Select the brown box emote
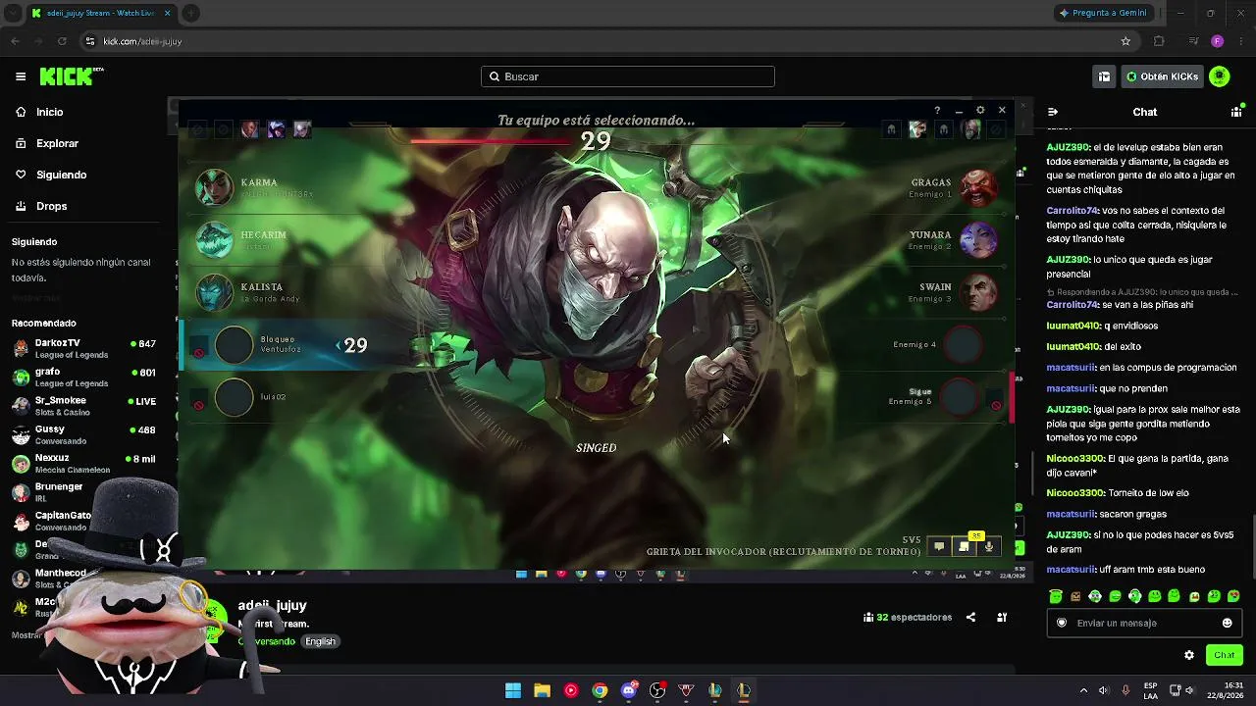This screenshot has height=706, width=1256. [x=1075, y=596]
